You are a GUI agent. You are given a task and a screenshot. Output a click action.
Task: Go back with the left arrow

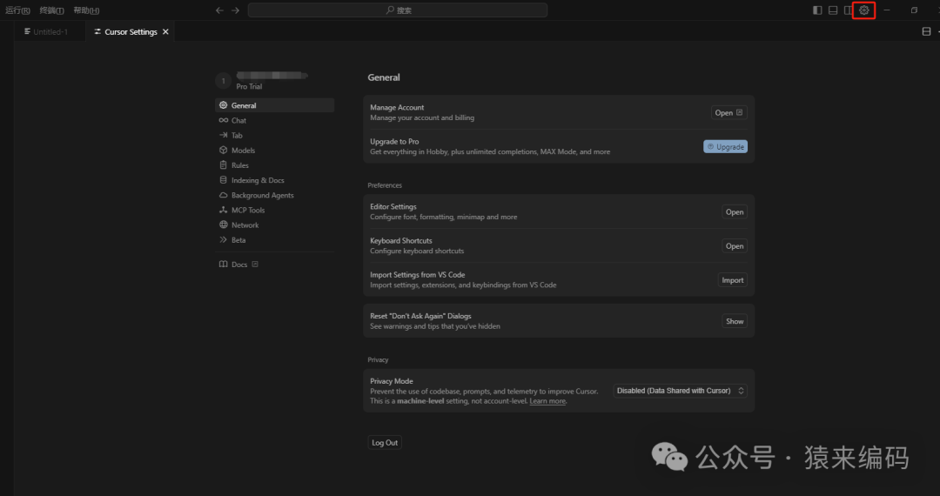pyautogui.click(x=219, y=10)
